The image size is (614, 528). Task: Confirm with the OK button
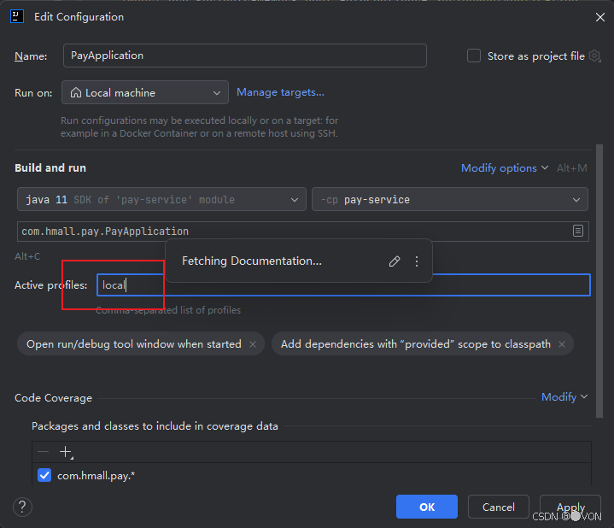(427, 507)
